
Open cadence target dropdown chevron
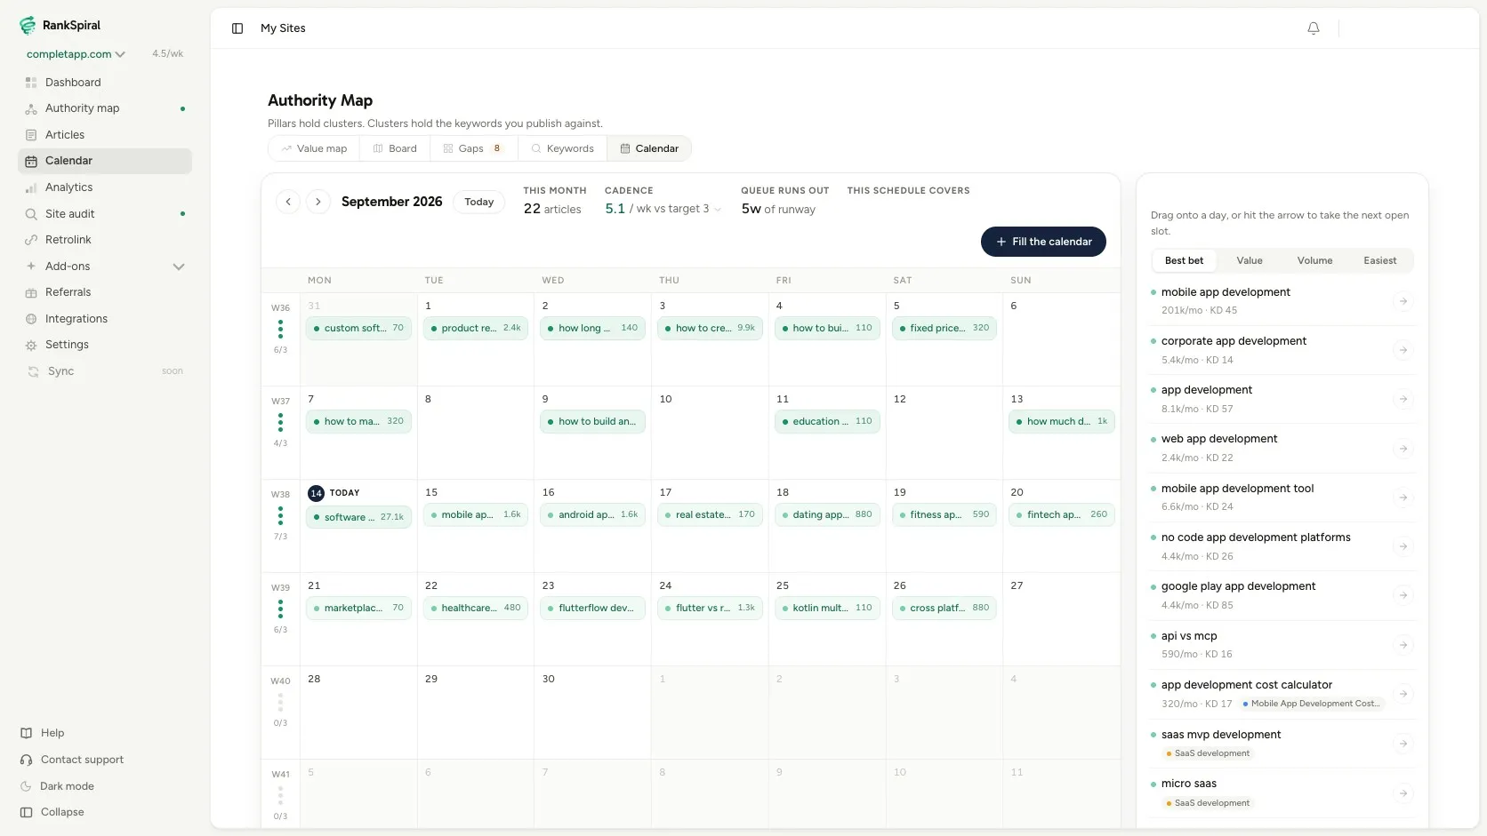[x=718, y=210]
